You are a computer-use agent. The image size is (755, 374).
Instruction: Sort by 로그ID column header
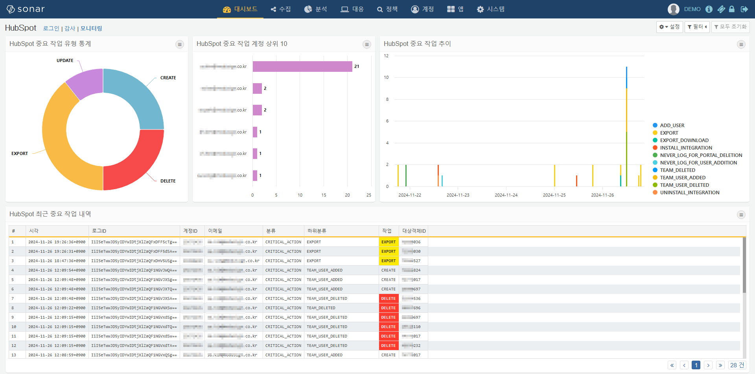tap(134, 231)
